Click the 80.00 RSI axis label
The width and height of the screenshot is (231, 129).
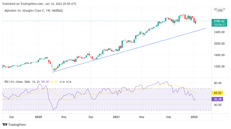[218, 83]
